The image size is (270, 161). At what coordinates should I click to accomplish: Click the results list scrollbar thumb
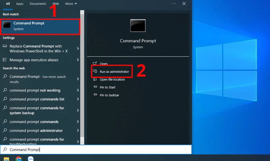pos(82,76)
